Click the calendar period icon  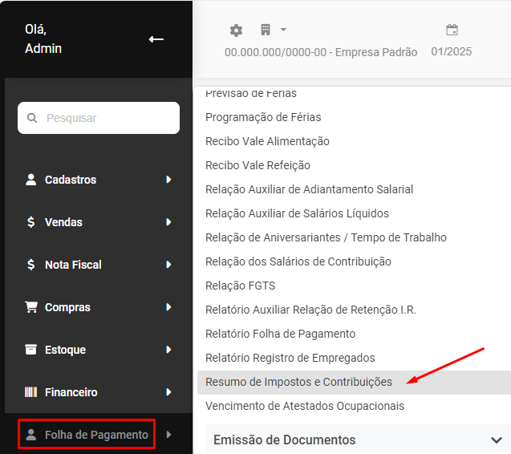click(452, 30)
